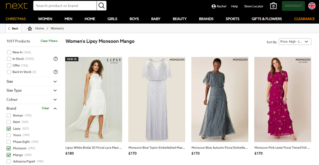Open the GIRLS menu
319x165 pixels.
(112, 19)
